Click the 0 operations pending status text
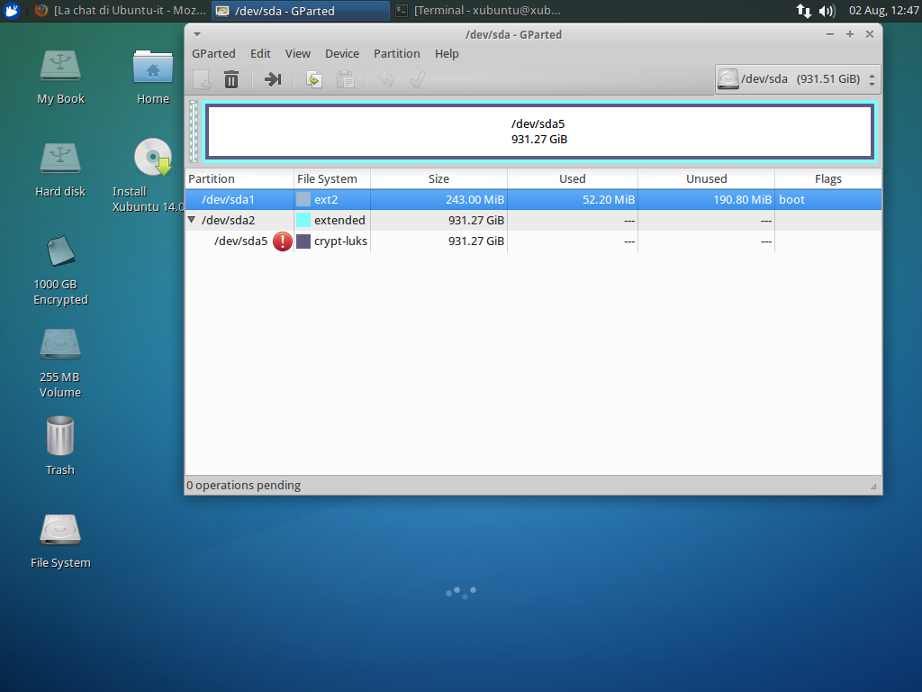Image resolution: width=922 pixels, height=692 pixels. (x=243, y=486)
